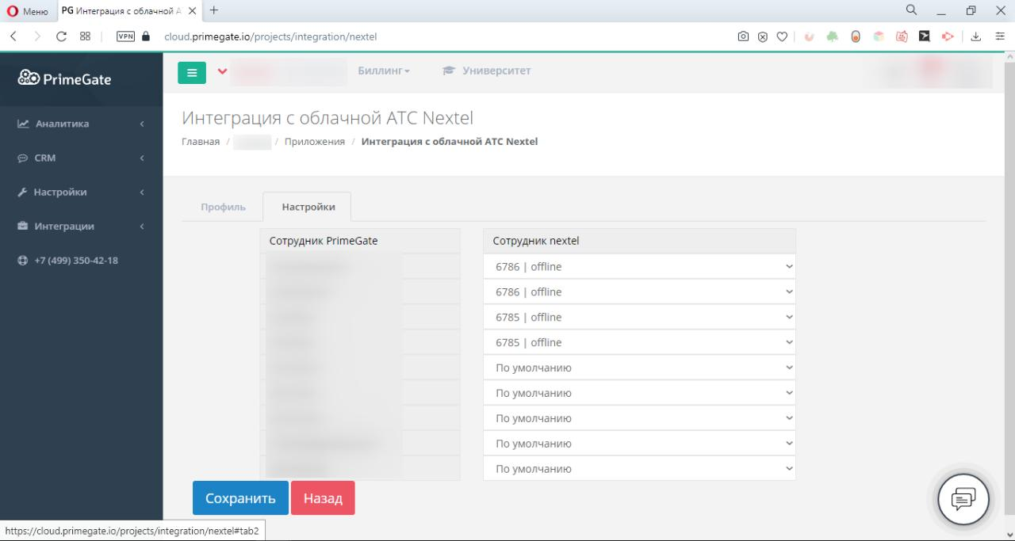
Task: Select the Настройки tab
Action: tap(308, 207)
